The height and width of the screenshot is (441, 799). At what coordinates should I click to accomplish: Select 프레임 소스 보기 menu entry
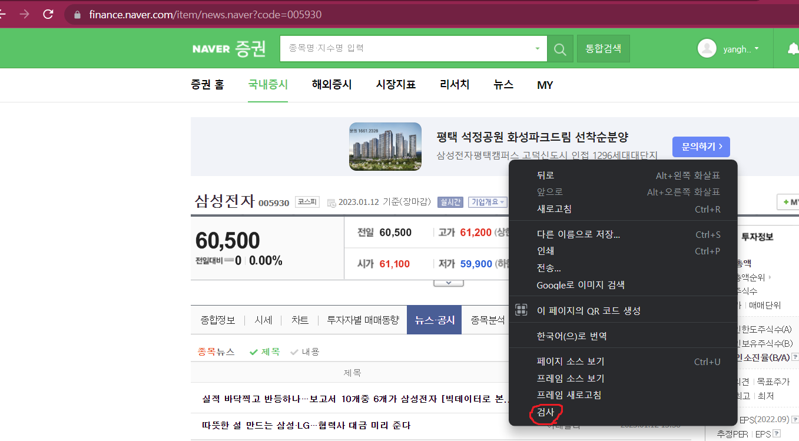tap(571, 378)
